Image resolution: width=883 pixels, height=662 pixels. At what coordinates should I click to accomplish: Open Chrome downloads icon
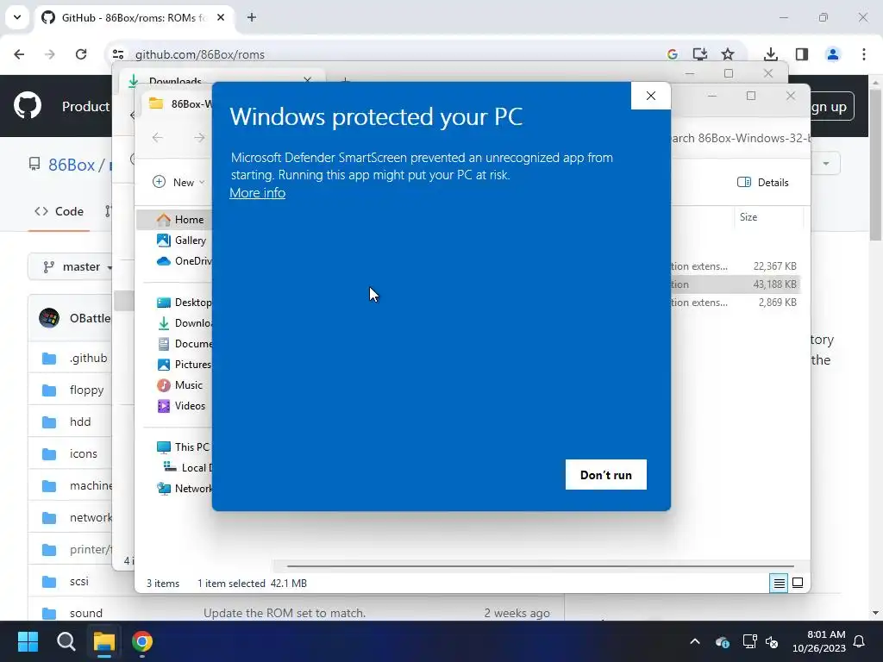click(x=771, y=54)
